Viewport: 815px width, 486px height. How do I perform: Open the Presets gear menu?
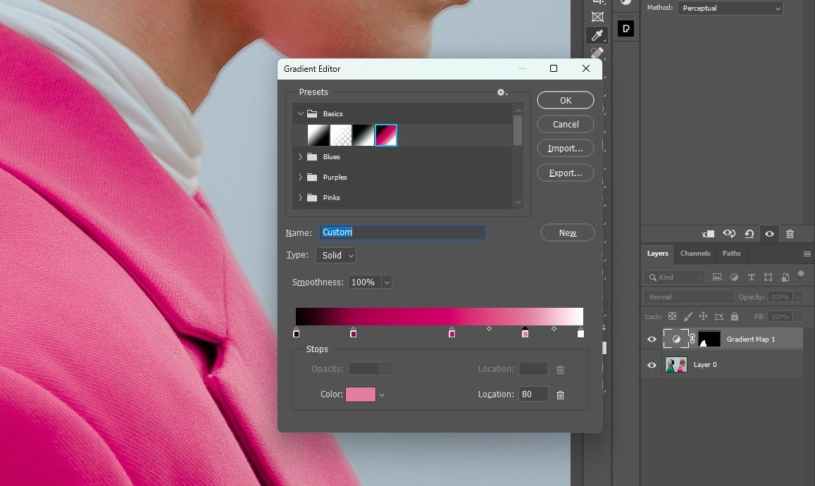click(502, 92)
